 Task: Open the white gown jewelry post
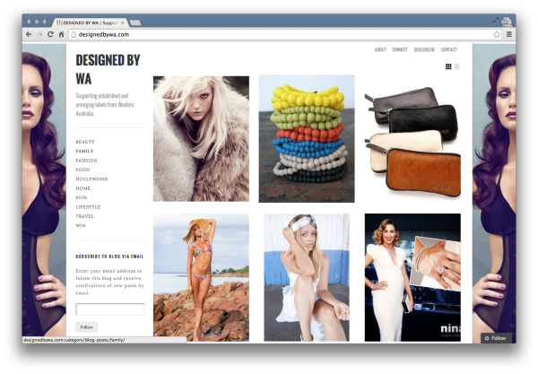pos(412,277)
